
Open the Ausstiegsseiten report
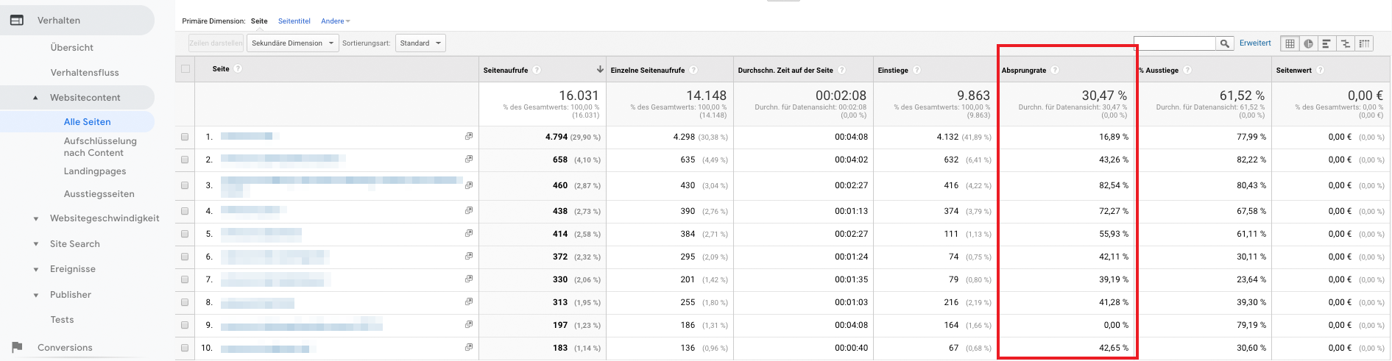coord(99,194)
